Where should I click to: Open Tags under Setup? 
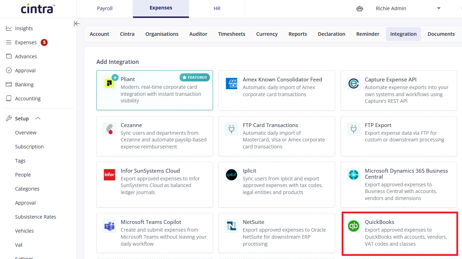(x=20, y=161)
